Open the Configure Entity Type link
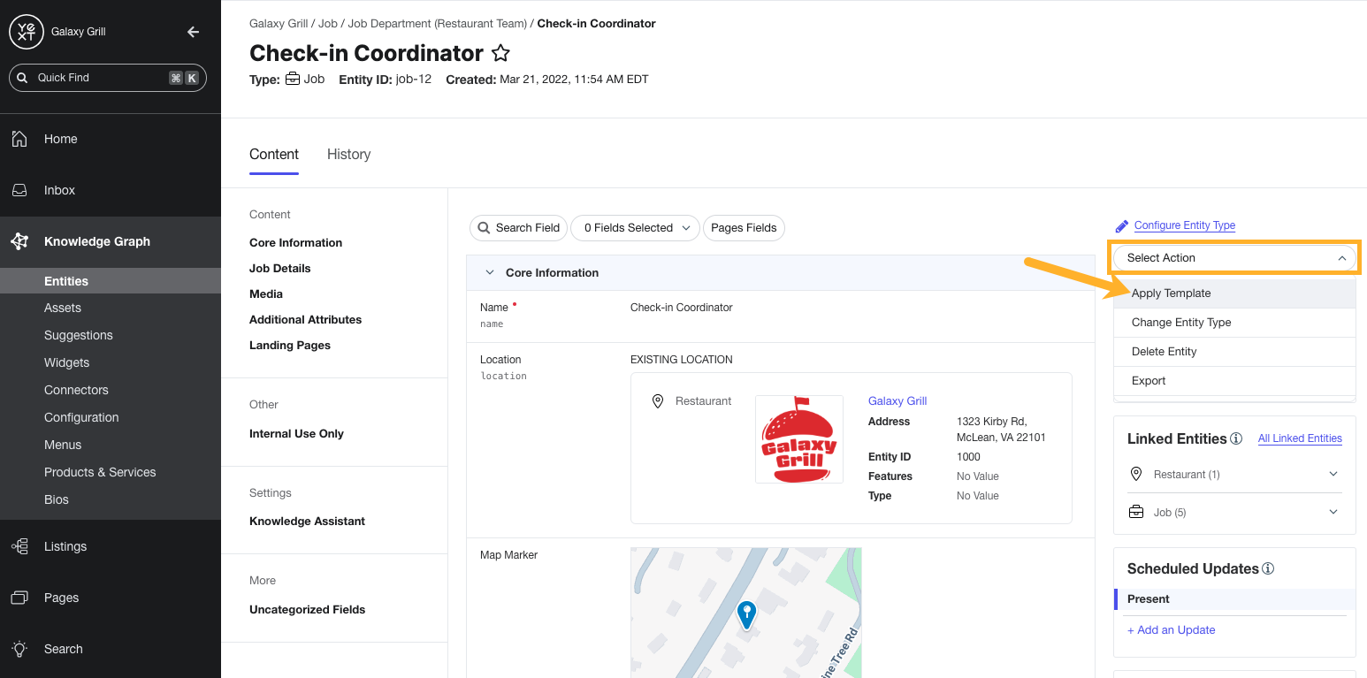Viewport: 1367px width, 678px height. tap(1184, 225)
